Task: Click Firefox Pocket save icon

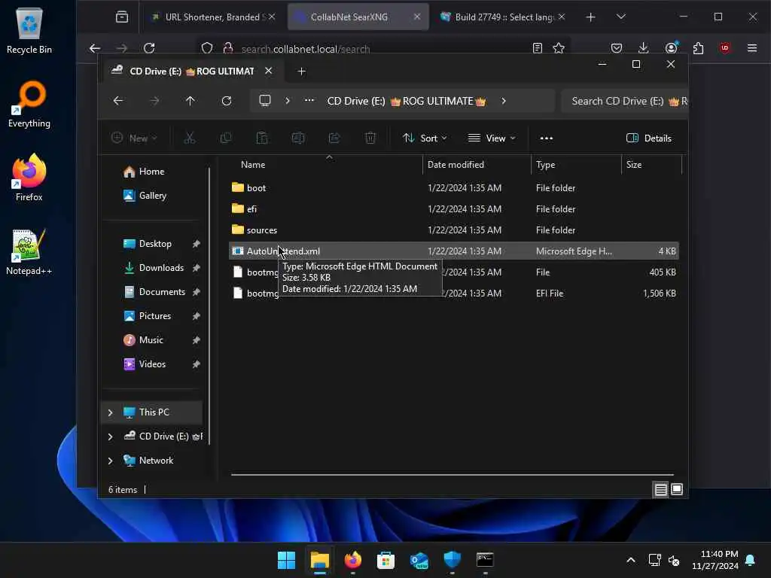Action: 617,48
